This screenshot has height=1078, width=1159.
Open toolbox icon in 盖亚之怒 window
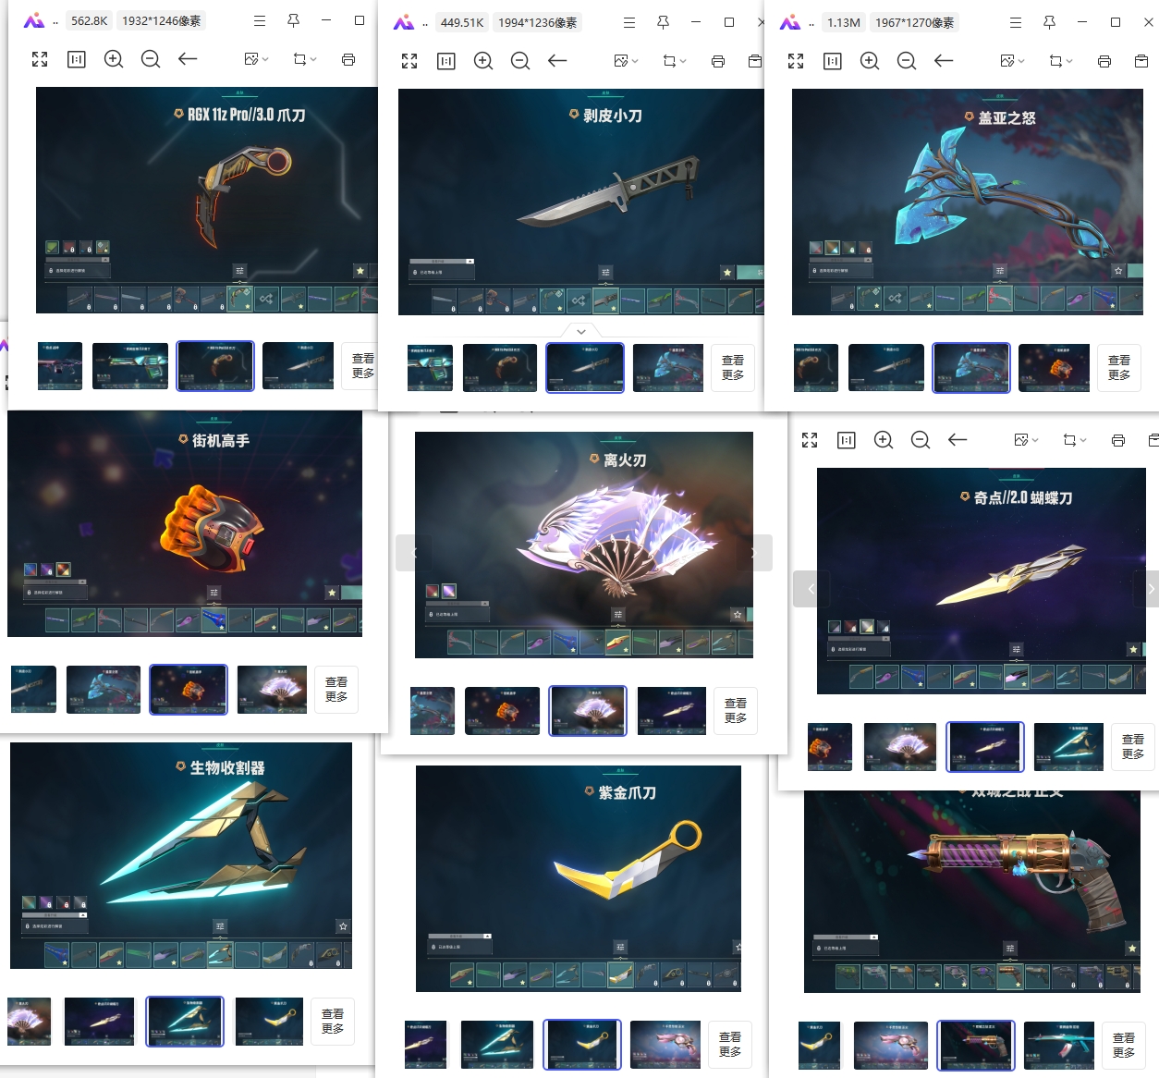(1141, 61)
